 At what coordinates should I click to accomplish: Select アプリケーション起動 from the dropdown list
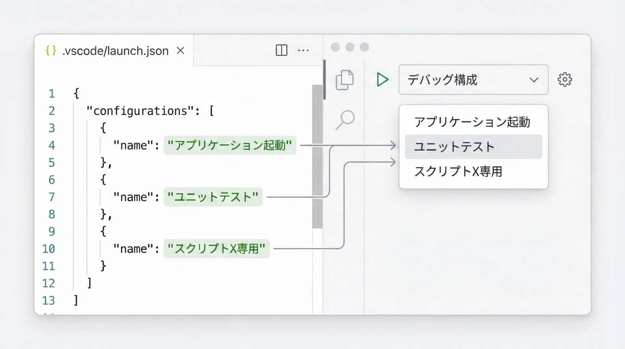coord(472,122)
